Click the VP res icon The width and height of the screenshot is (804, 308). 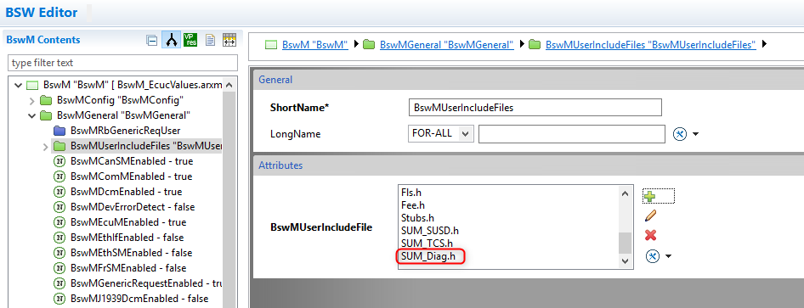click(x=190, y=40)
